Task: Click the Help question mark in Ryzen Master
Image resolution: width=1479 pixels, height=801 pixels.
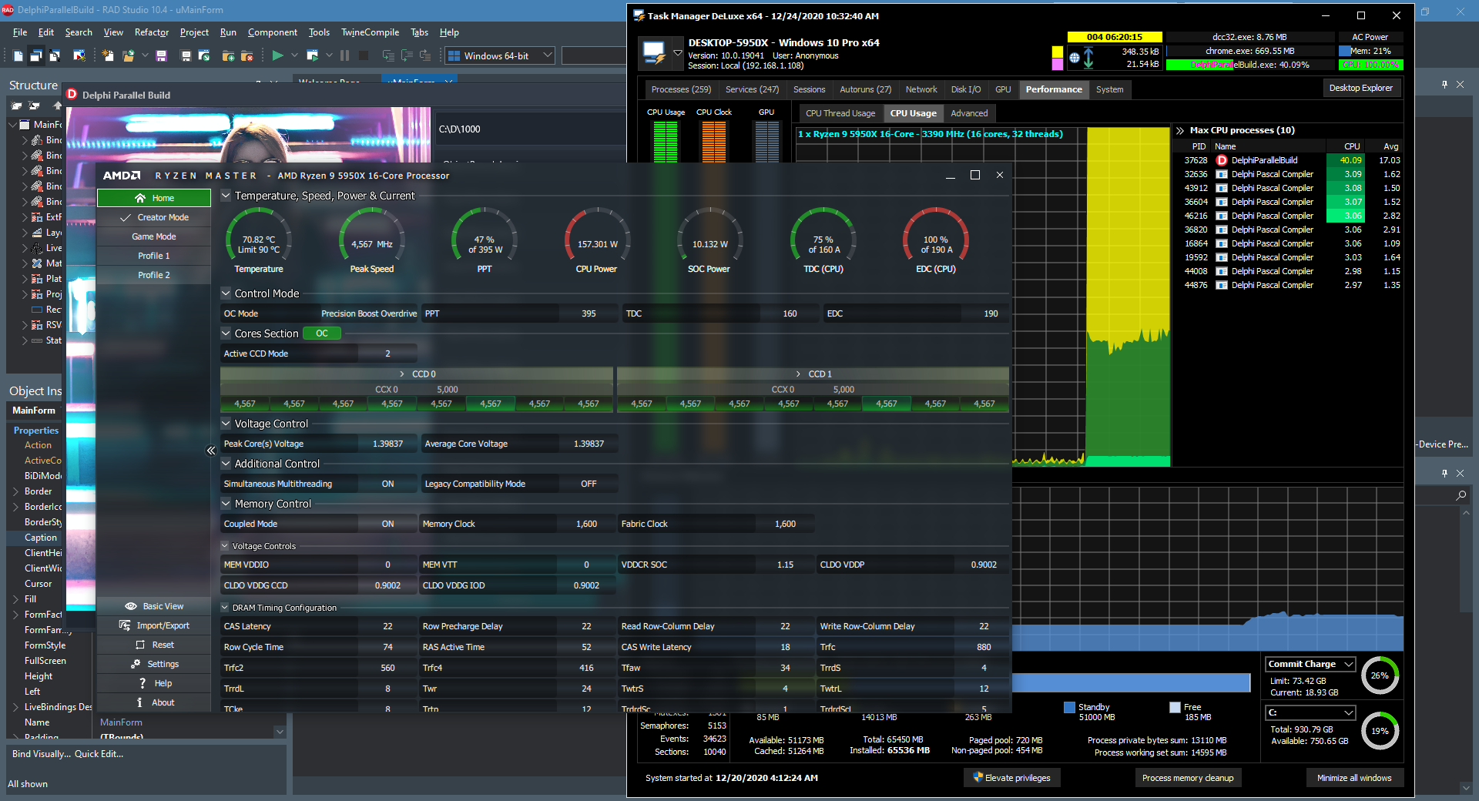Action: click(x=143, y=683)
